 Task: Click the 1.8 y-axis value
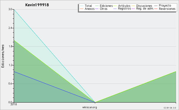coord(10,46)
